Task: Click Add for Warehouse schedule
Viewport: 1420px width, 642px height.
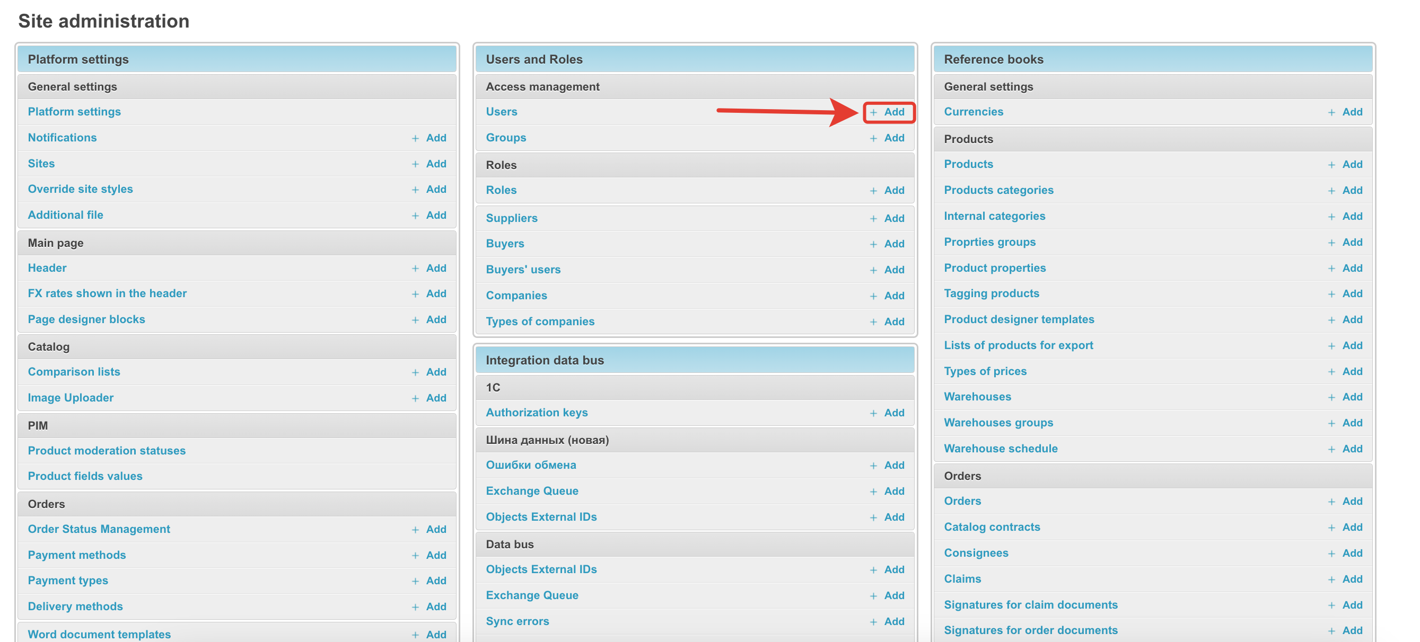Action: 1352,449
